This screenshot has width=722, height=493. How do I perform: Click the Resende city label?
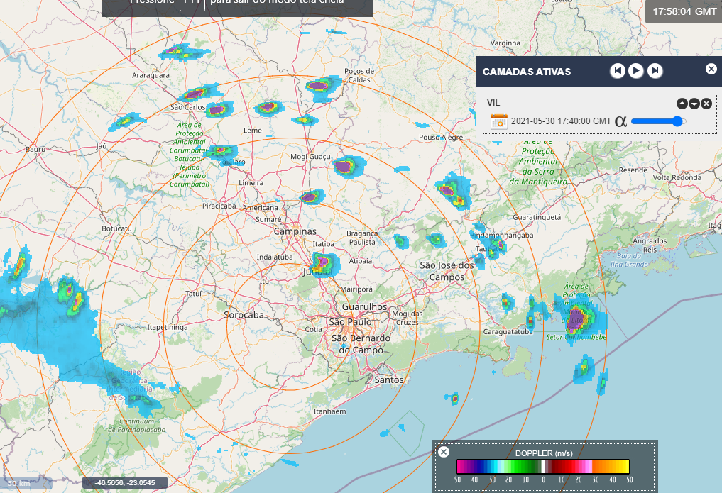click(x=633, y=170)
